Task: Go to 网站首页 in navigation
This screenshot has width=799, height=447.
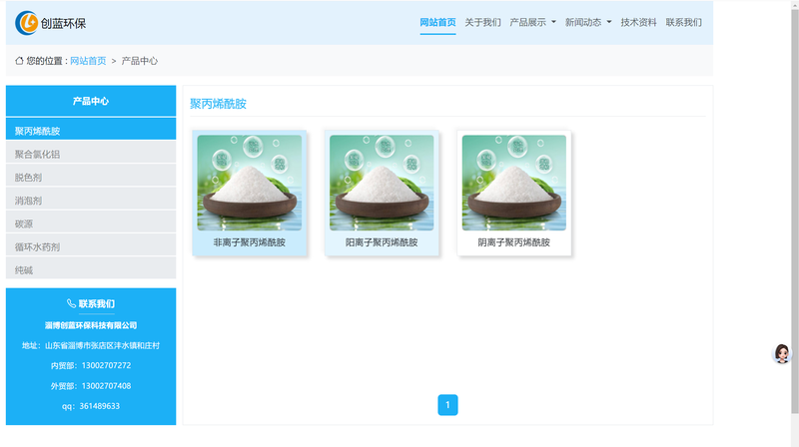Action: click(437, 22)
